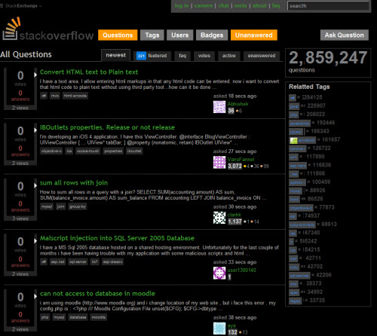Screen dimensions: 377x336
Task: Click the Ask Question button
Action: tap(345, 35)
